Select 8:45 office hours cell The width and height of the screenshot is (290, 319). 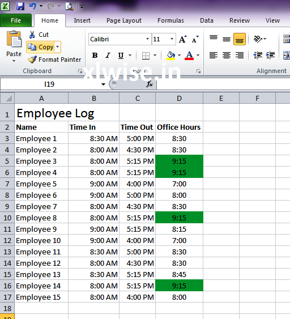[x=179, y=274]
